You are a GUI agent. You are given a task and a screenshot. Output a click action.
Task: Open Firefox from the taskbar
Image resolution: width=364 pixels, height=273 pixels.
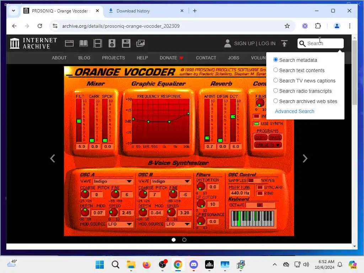[x=147, y=264]
